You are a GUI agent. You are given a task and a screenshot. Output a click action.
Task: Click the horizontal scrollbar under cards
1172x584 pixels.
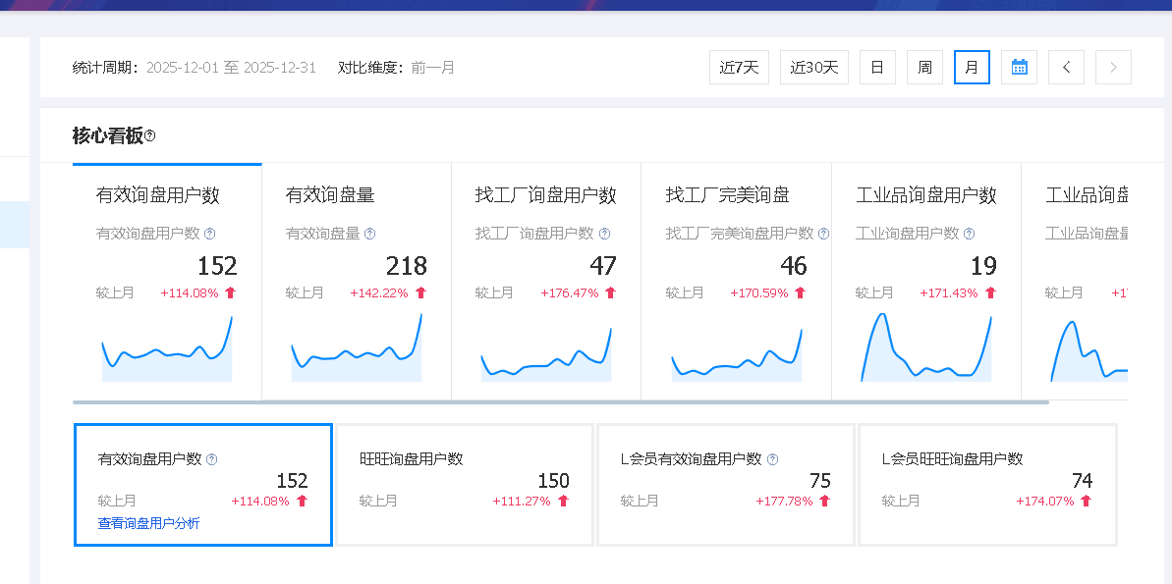coord(561,401)
